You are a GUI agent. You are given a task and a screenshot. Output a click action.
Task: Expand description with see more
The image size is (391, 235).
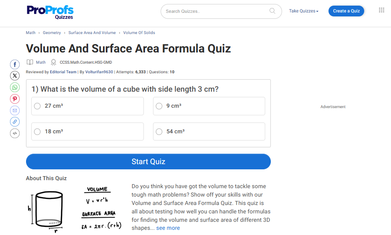pos(168,228)
